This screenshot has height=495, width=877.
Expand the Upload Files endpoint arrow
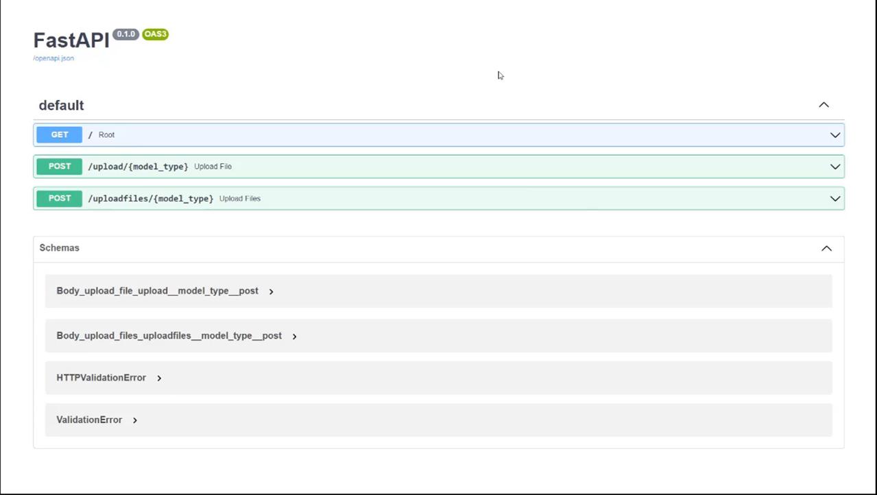834,199
